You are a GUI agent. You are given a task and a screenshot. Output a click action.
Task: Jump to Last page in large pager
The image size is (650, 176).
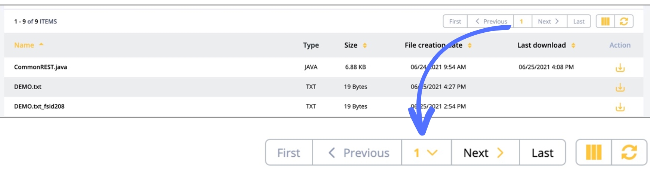pos(542,153)
